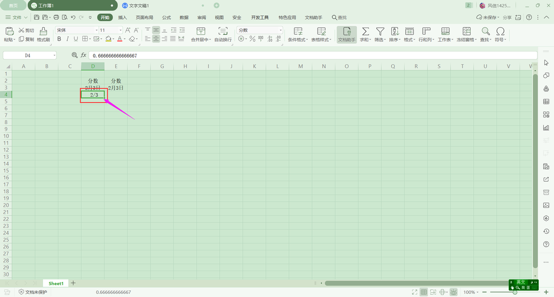Click the Format Painter (格式刷) icon
554x297 pixels.
pyautogui.click(x=43, y=31)
